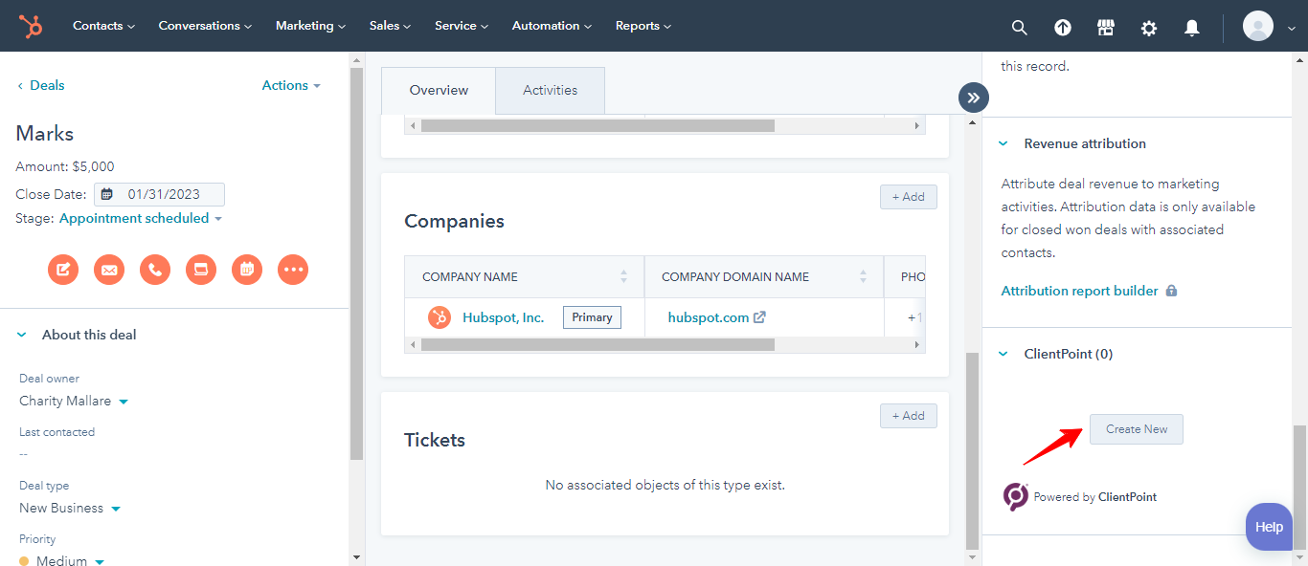
Task: Open the Deal owner Charity Mallare dropdown
Action: [x=74, y=401]
